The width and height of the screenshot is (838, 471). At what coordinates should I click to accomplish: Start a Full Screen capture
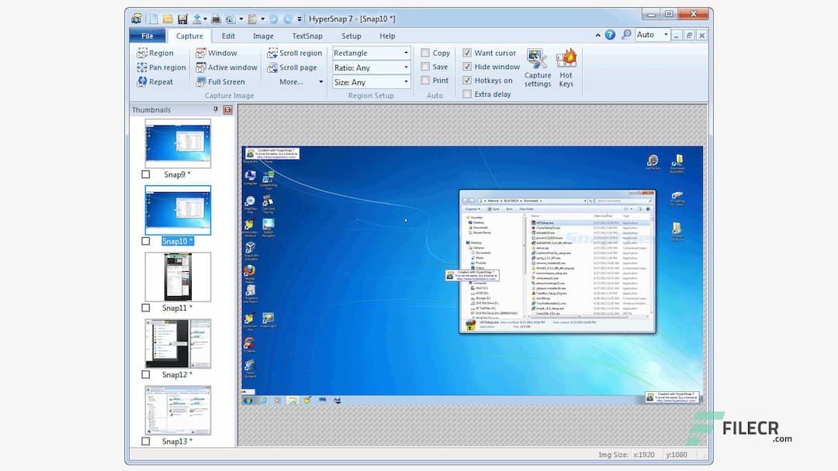(x=223, y=81)
